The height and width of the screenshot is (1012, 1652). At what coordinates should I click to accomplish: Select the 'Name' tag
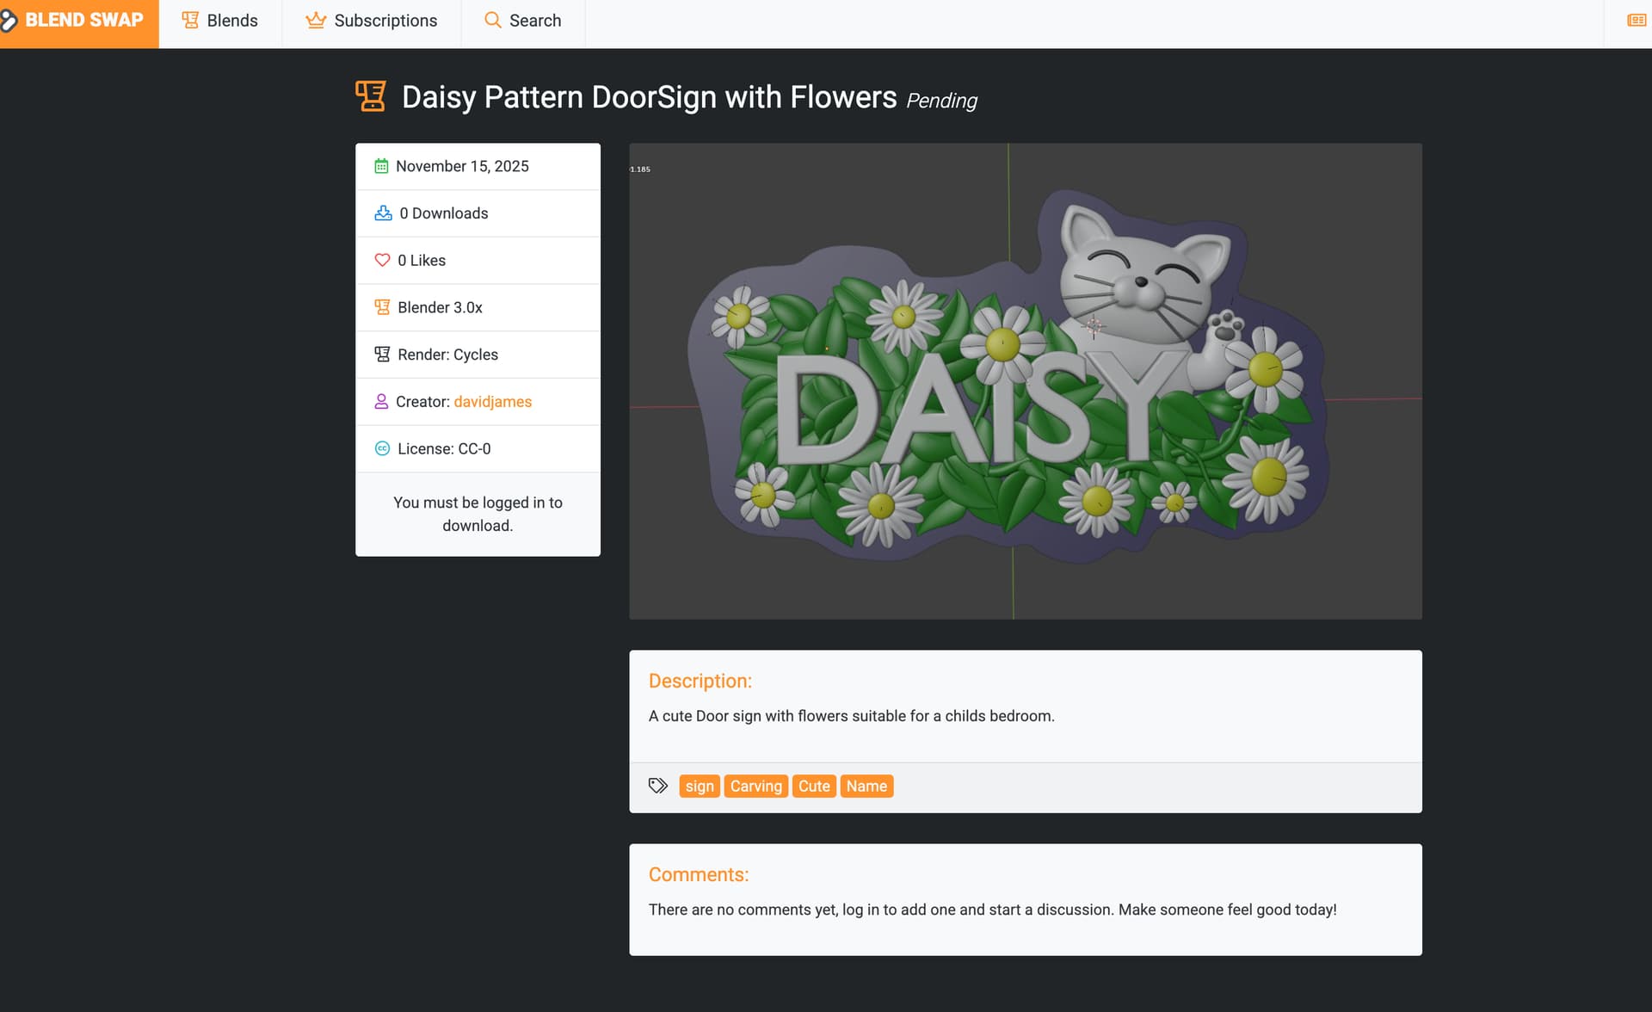866,786
